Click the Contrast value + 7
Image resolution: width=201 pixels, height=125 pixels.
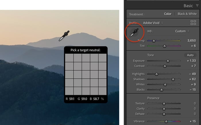pos(194,66)
